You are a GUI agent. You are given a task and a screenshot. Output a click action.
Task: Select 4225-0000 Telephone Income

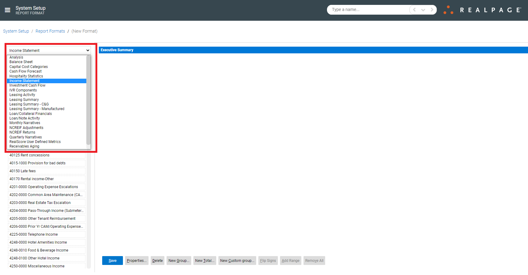coord(46,234)
